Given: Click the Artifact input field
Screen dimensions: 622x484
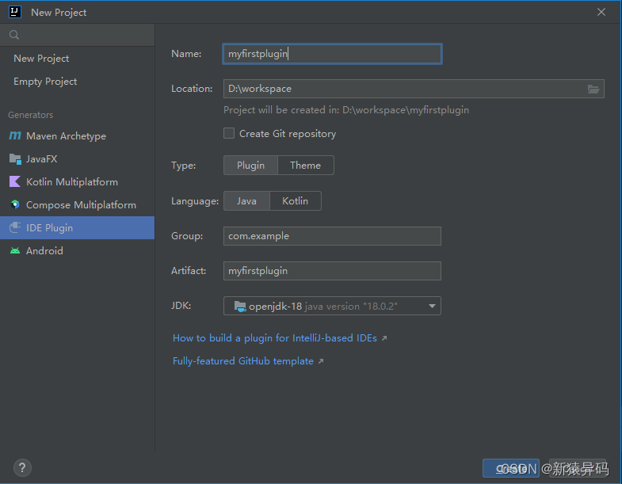Looking at the screenshot, I should [x=333, y=271].
